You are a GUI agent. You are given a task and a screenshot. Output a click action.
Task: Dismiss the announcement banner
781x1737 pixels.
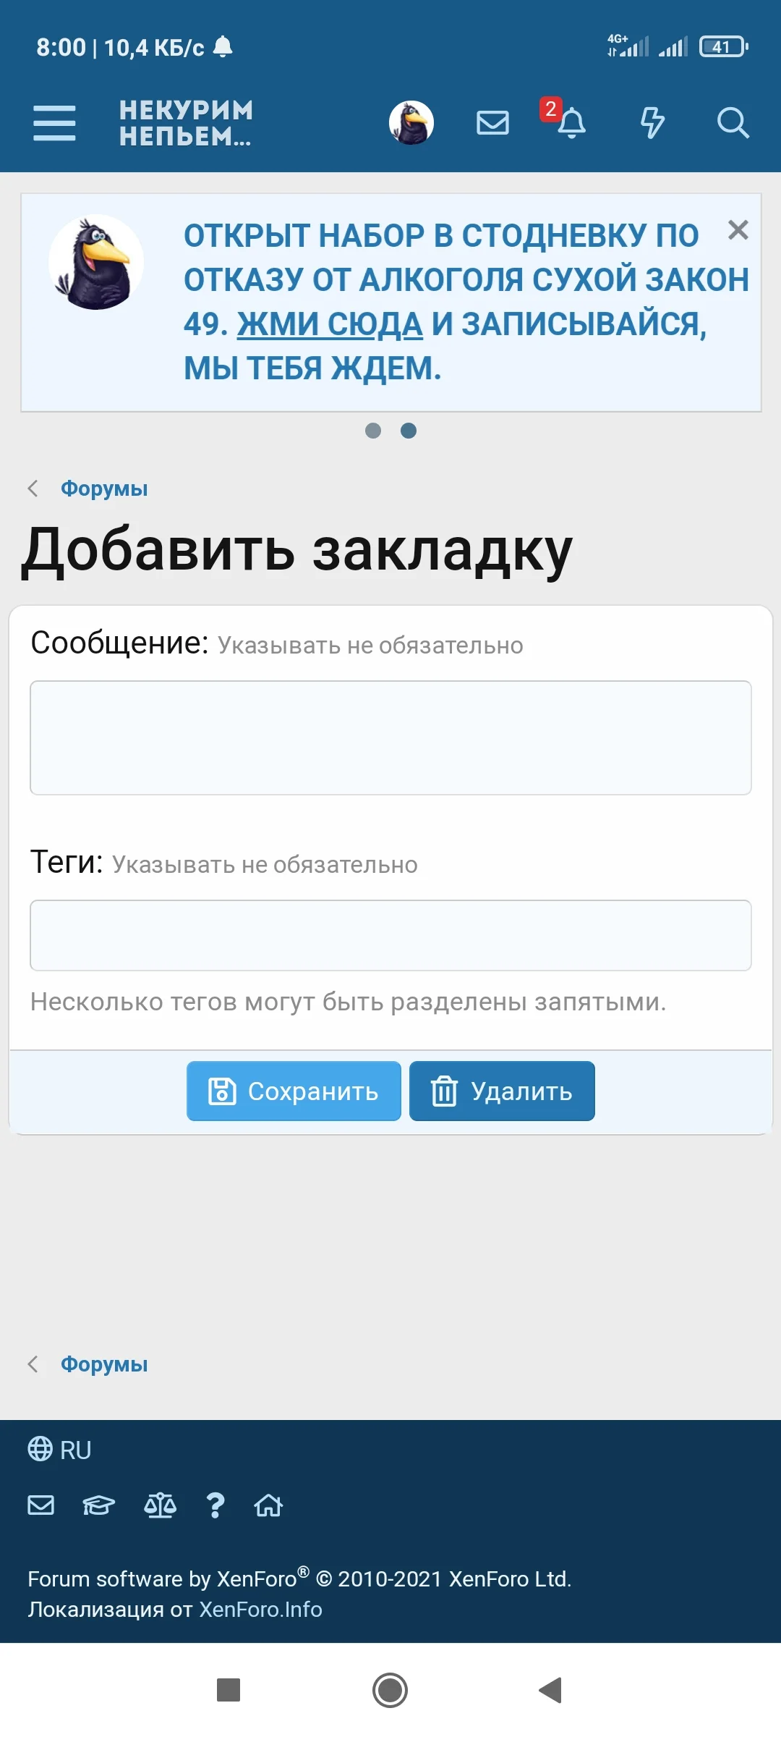pyautogui.click(x=738, y=230)
